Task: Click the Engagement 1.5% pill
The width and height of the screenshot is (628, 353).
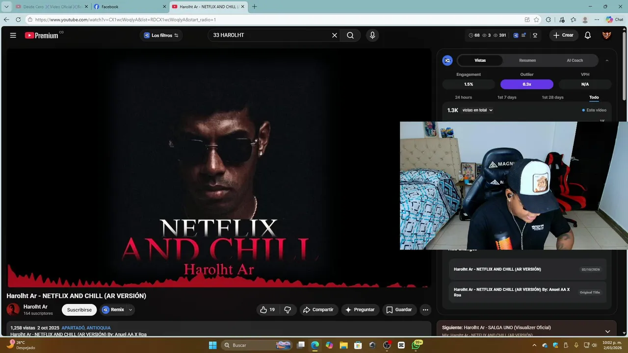Action: (x=469, y=84)
